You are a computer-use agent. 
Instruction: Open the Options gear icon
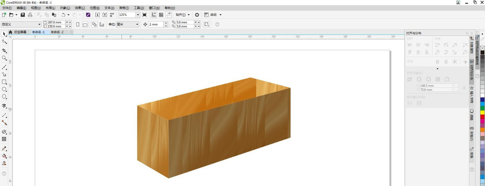click(x=197, y=15)
